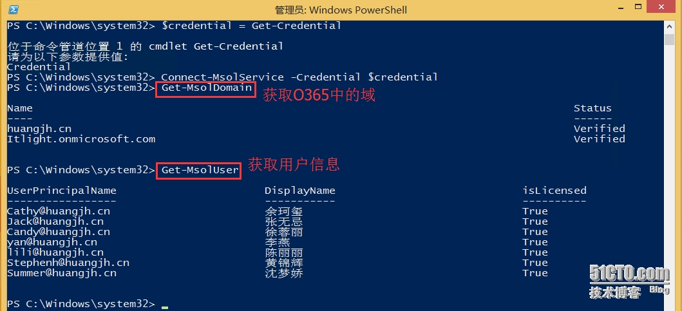
Task: Open the PowerShell window system menu icon
Action: coord(13,10)
